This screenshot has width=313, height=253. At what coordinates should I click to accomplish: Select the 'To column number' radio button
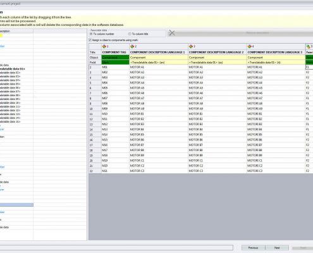point(91,34)
